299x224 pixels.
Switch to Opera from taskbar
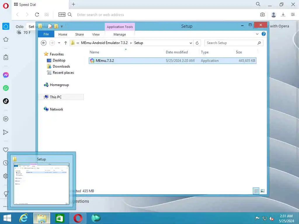pyautogui.click(x=78, y=218)
